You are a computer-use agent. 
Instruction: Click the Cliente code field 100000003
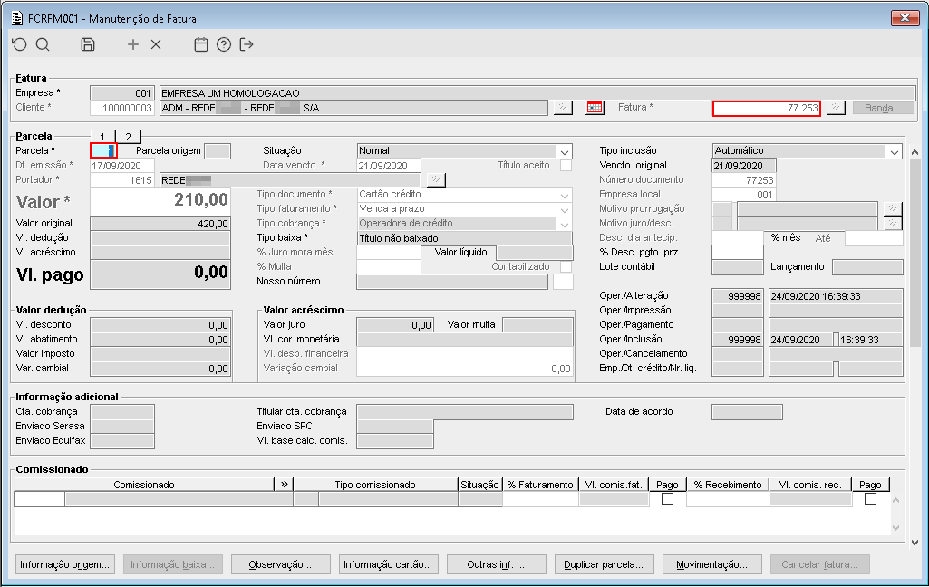point(122,108)
